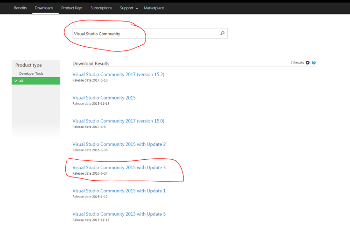350x227 pixels.
Task: Expand the Support menu chevron
Action: pyautogui.click(x=137, y=8)
